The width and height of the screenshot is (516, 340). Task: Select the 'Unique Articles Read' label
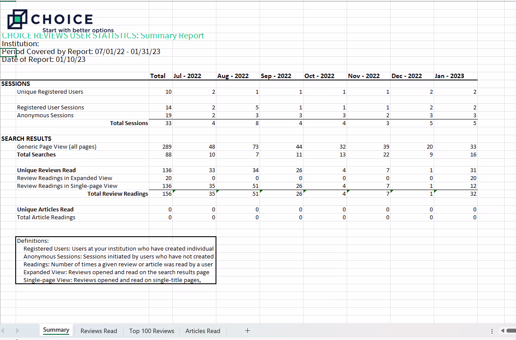[x=45, y=210]
